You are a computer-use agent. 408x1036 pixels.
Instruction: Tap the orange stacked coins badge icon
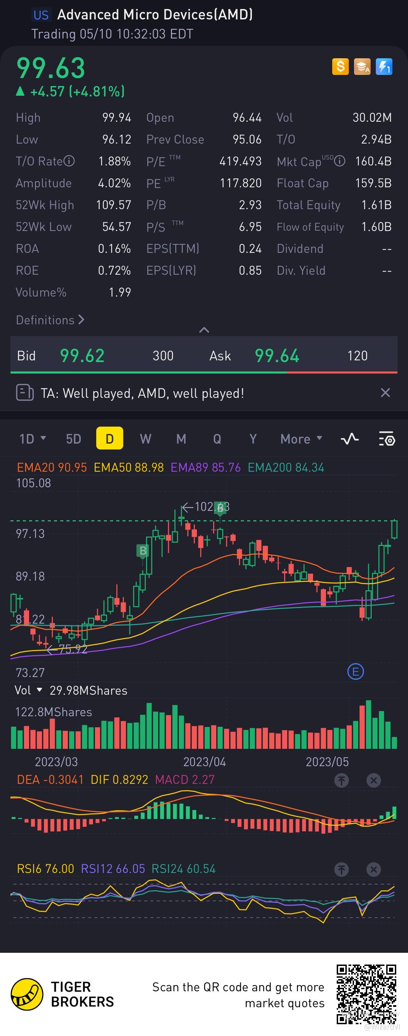(362, 67)
